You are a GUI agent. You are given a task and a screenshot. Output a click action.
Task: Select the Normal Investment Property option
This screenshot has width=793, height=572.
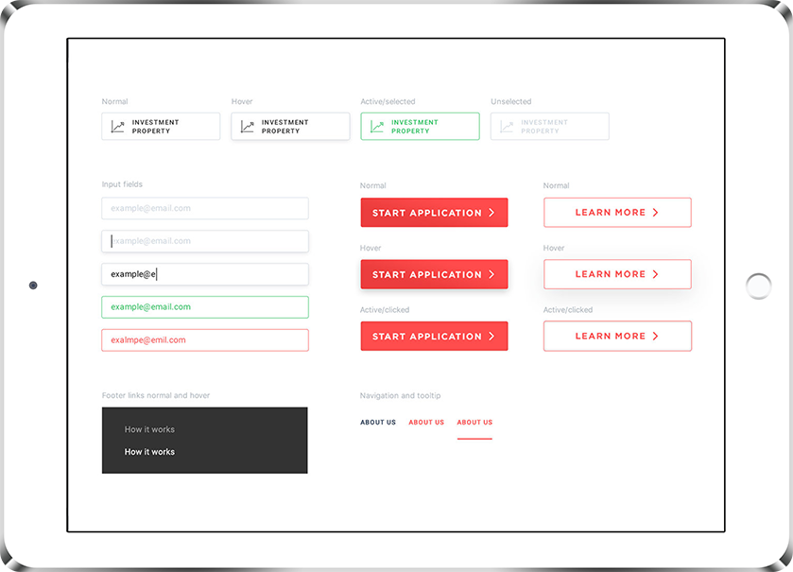[161, 127]
